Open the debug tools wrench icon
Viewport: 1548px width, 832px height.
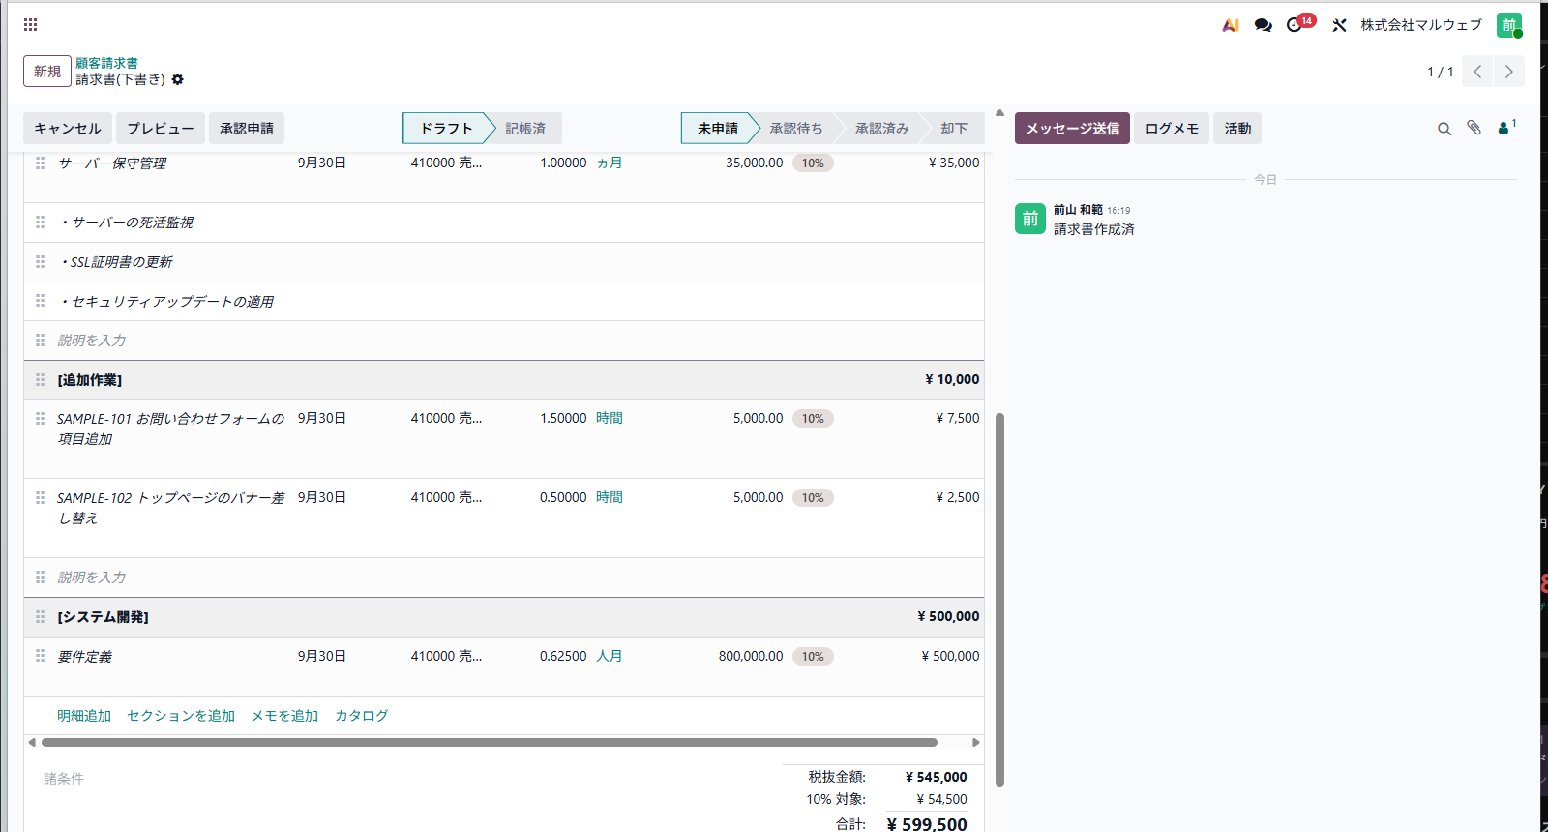point(1339,25)
